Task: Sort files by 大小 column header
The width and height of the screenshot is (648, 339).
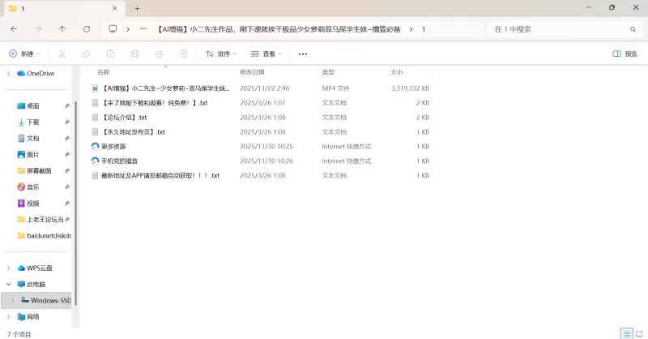Action: tap(397, 72)
